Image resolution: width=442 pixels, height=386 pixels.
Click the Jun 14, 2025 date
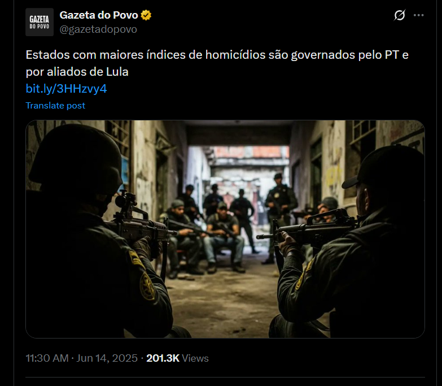pos(107,358)
